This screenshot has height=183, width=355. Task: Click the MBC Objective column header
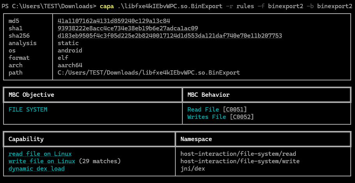click(31, 95)
